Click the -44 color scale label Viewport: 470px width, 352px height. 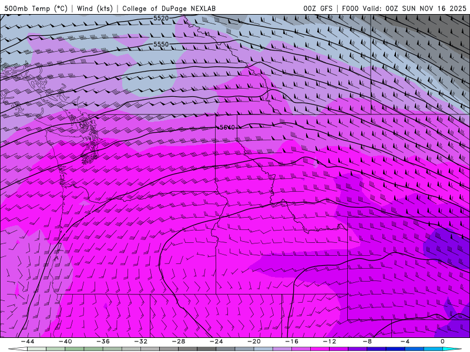point(28,341)
